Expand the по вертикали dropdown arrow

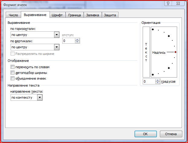pyautogui.click(x=57, y=47)
